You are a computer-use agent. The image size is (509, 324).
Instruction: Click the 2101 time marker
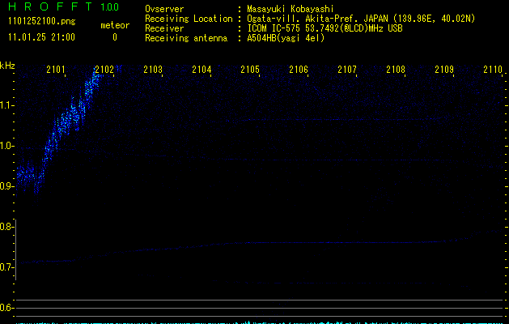tap(56, 69)
